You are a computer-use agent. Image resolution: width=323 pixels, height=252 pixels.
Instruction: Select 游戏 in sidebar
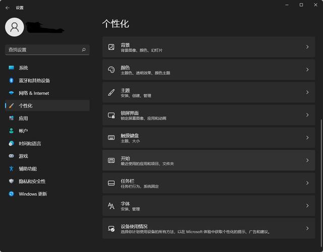(x=47, y=156)
